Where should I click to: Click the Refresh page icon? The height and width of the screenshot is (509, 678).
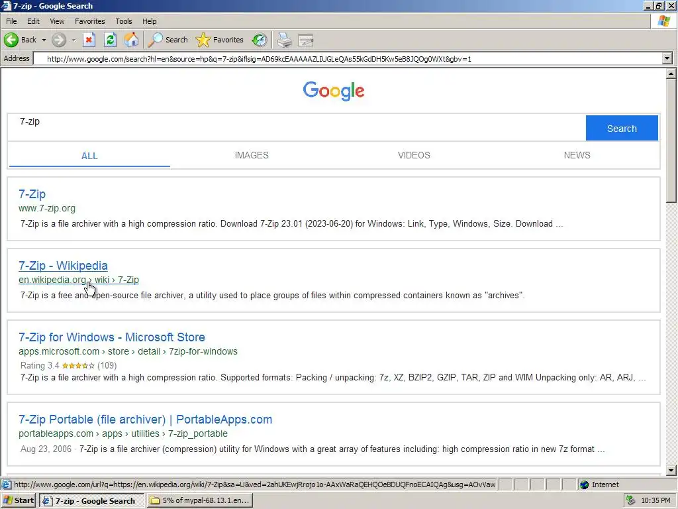(111, 40)
